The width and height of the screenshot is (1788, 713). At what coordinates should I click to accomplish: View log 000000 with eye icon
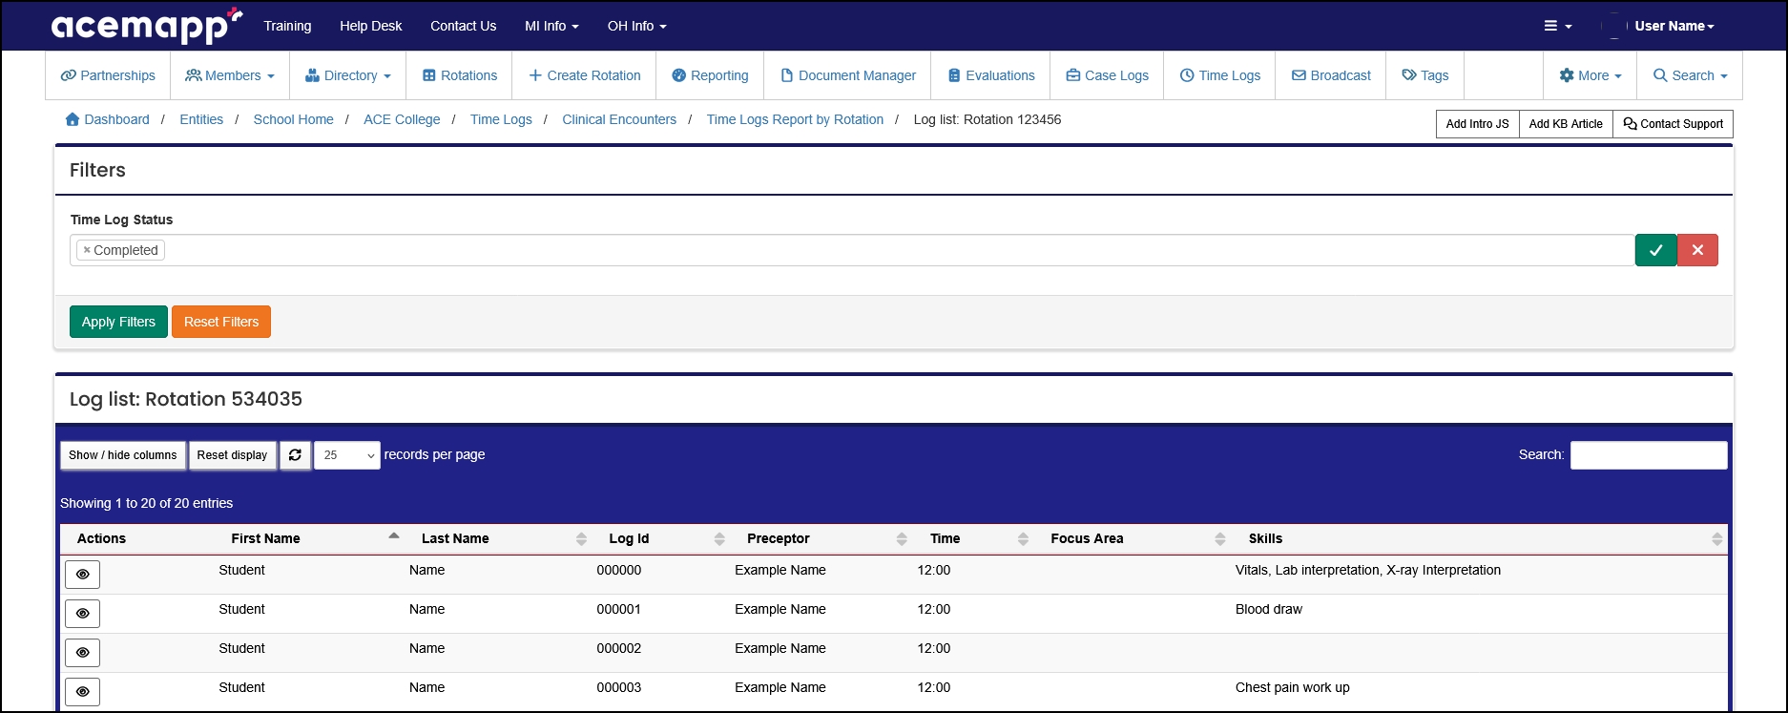(83, 575)
